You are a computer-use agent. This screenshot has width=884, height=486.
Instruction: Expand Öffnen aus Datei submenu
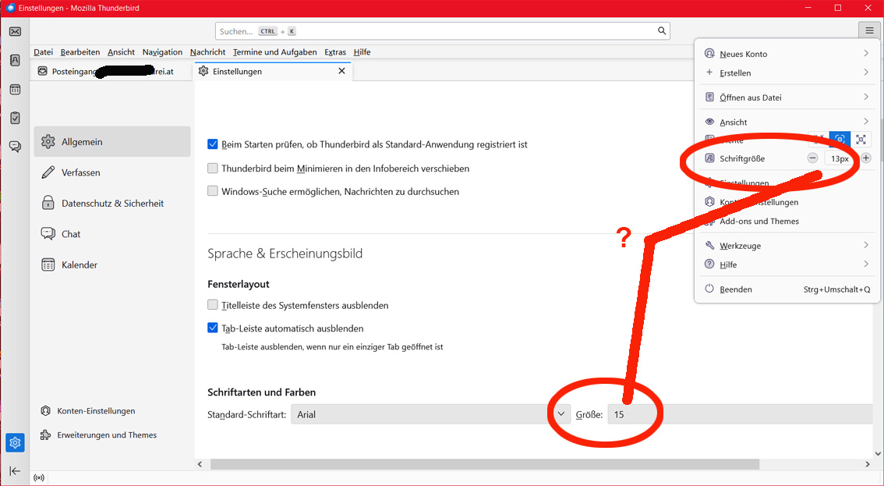point(787,97)
